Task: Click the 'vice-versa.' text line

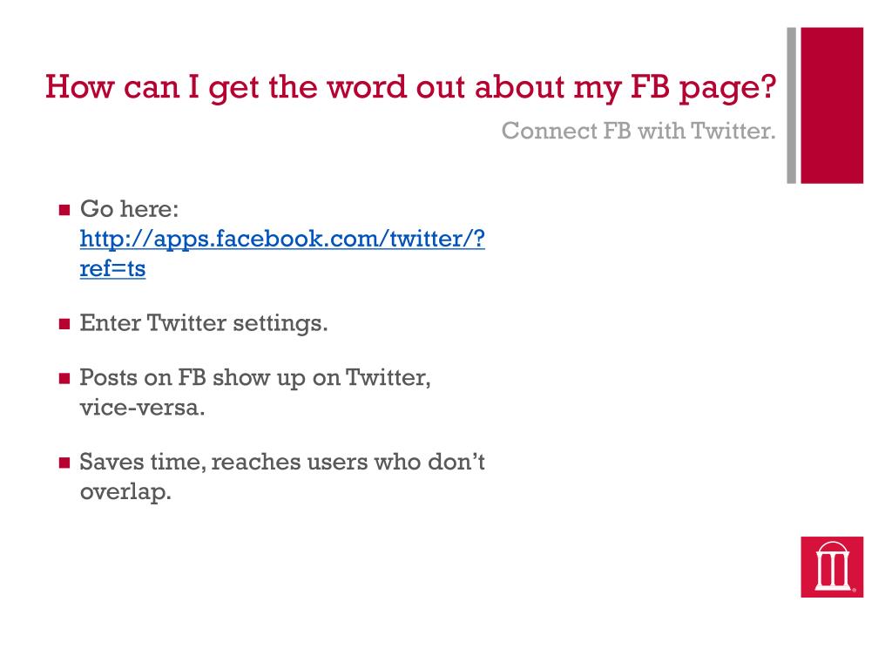Action: pos(142,408)
